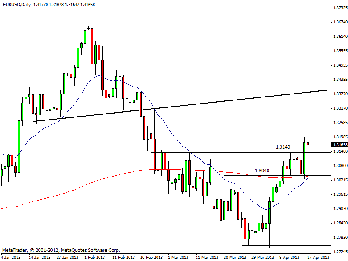Click the red moving average line

87,181
